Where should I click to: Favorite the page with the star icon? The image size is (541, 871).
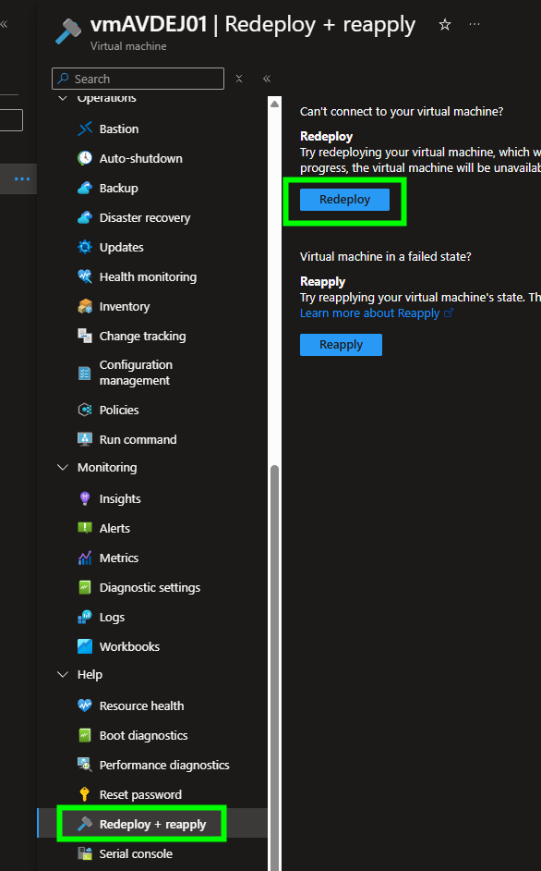click(444, 24)
